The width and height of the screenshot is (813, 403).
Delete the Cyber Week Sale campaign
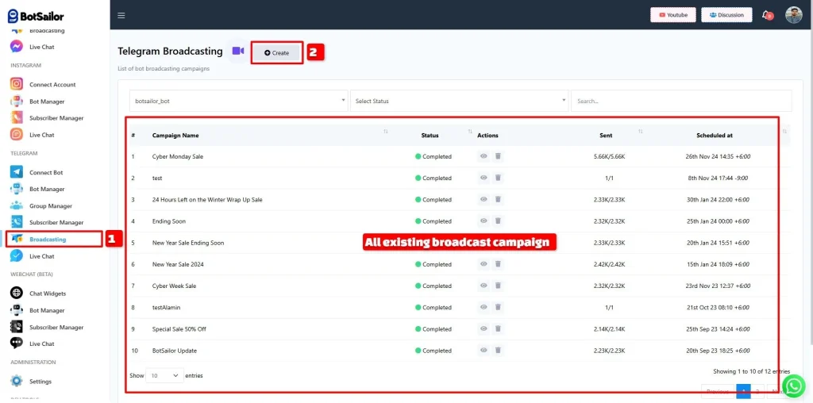pos(498,286)
